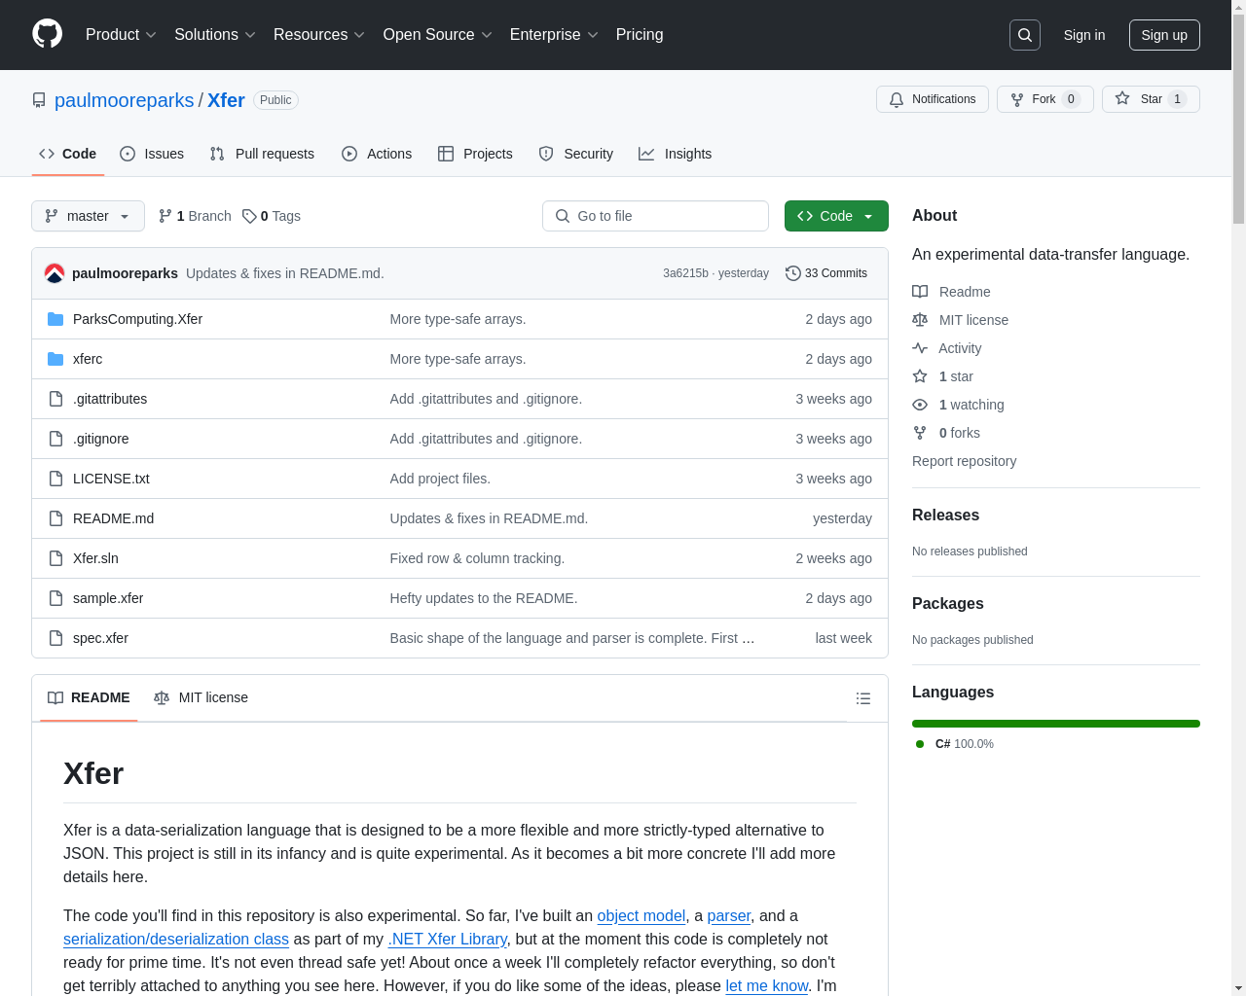Click the Packages heading link
The width and height of the screenshot is (1246, 996).
[947, 604]
